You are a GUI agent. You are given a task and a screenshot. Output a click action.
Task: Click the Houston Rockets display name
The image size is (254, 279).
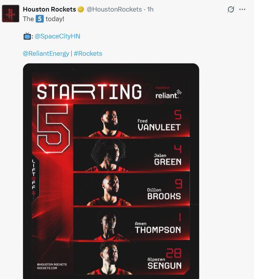click(x=49, y=9)
